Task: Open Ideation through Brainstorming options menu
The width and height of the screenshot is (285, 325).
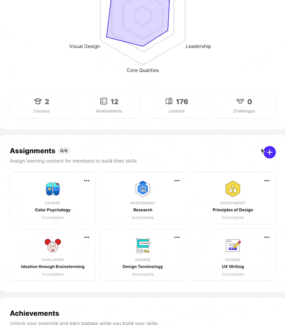Action: click(x=86, y=237)
